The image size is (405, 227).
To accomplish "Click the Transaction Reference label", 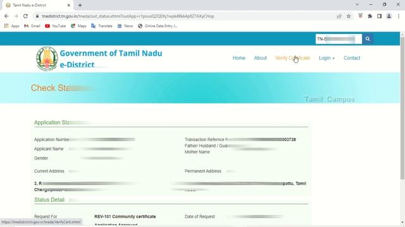I will point(206,139).
